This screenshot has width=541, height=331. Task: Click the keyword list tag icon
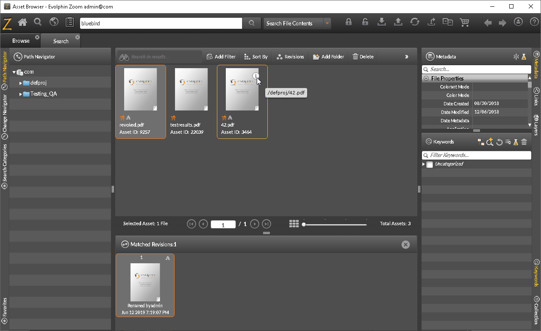point(508,142)
